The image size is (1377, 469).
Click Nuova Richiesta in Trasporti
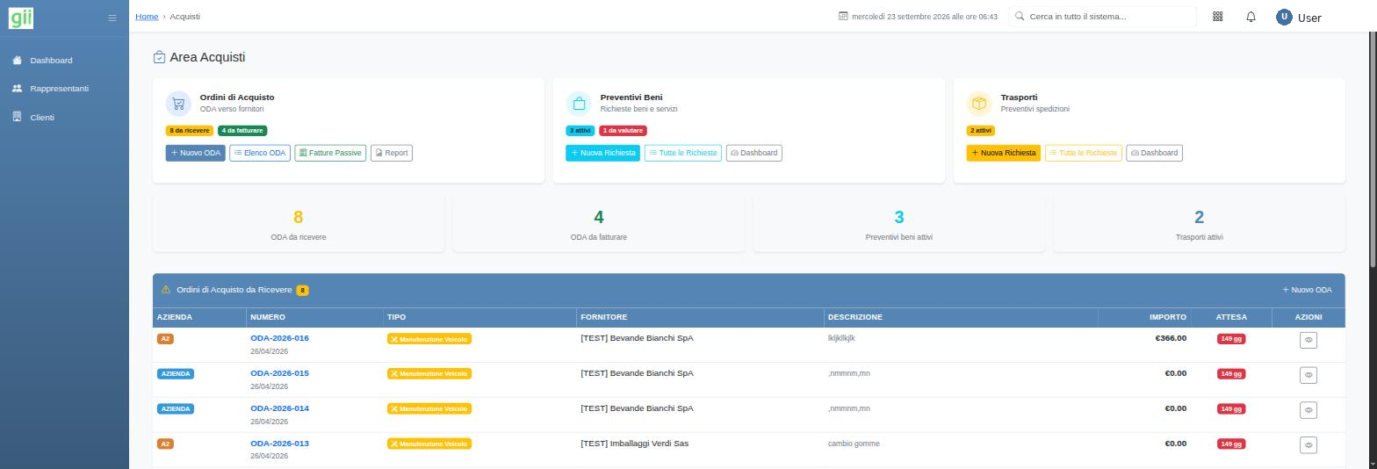1004,153
